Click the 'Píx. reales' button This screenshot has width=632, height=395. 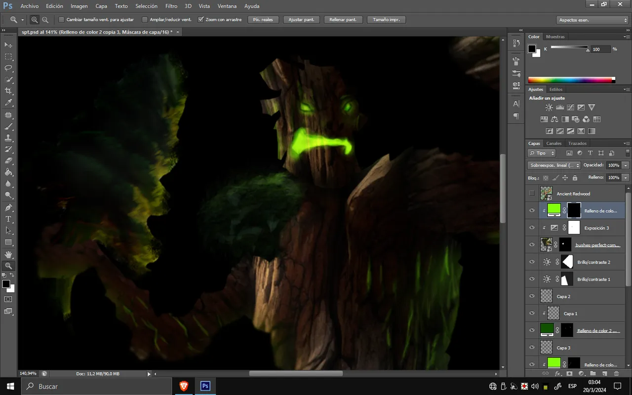click(263, 20)
